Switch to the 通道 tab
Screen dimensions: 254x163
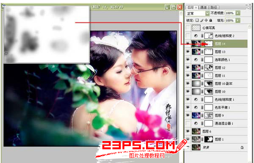tap(204, 8)
